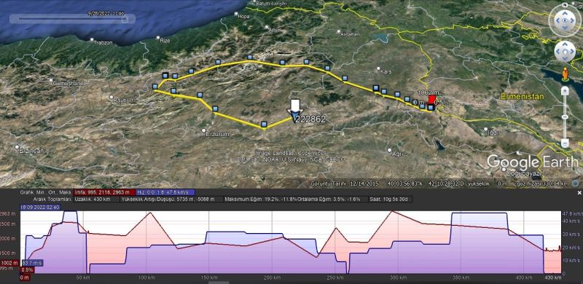Click the 18.09.2022 02:40 timestamp tag

(40, 208)
